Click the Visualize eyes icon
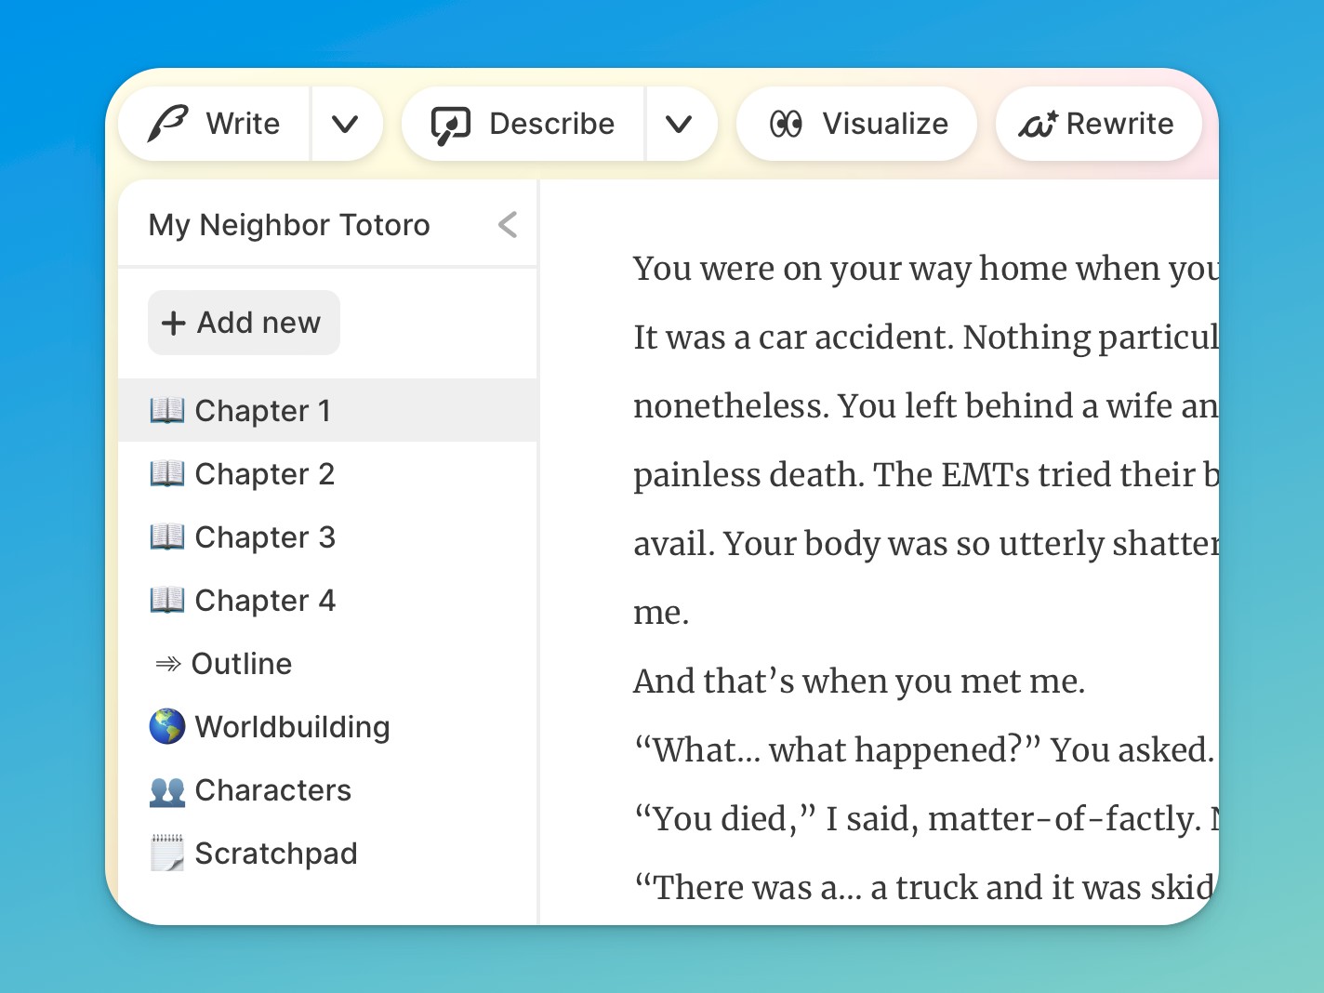Screen dimensions: 1324x993 786,124
